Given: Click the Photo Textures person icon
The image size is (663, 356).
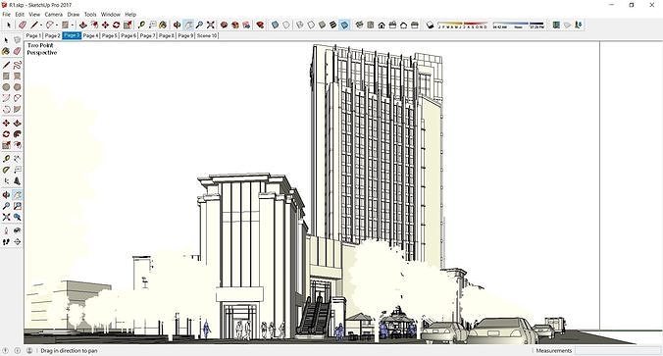Looking at the screenshot, I should tap(579, 25).
